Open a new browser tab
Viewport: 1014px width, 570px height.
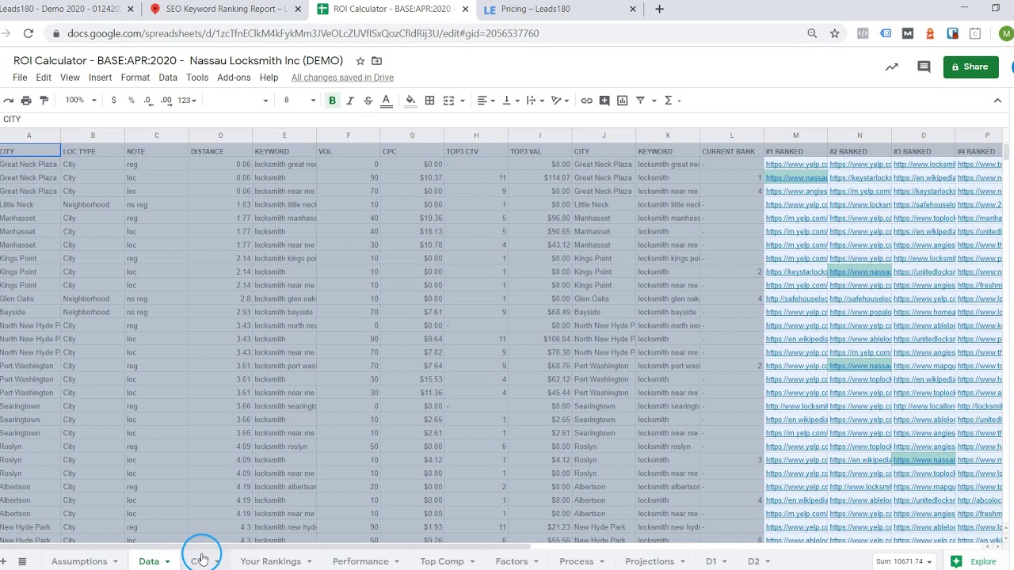[x=659, y=9]
